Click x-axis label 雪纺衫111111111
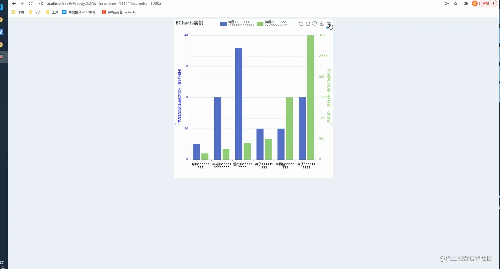Viewport: 500px width, 269px height. tap(243, 166)
